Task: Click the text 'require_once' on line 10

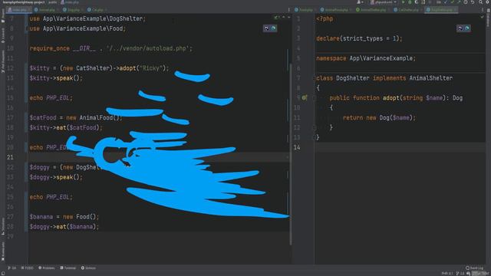Action: (49, 48)
